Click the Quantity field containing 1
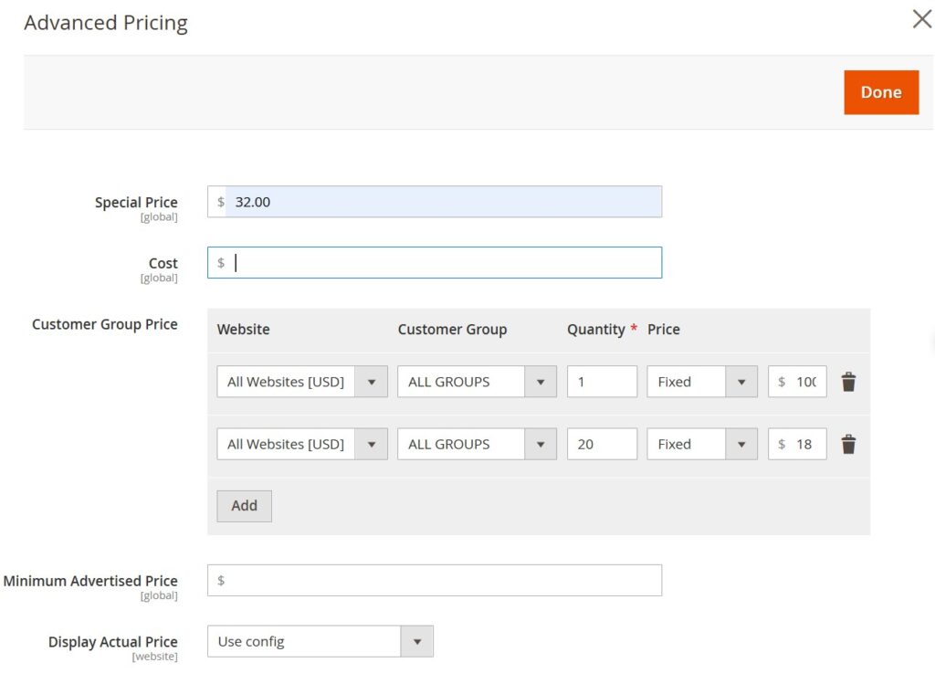The image size is (935, 684). [x=601, y=382]
